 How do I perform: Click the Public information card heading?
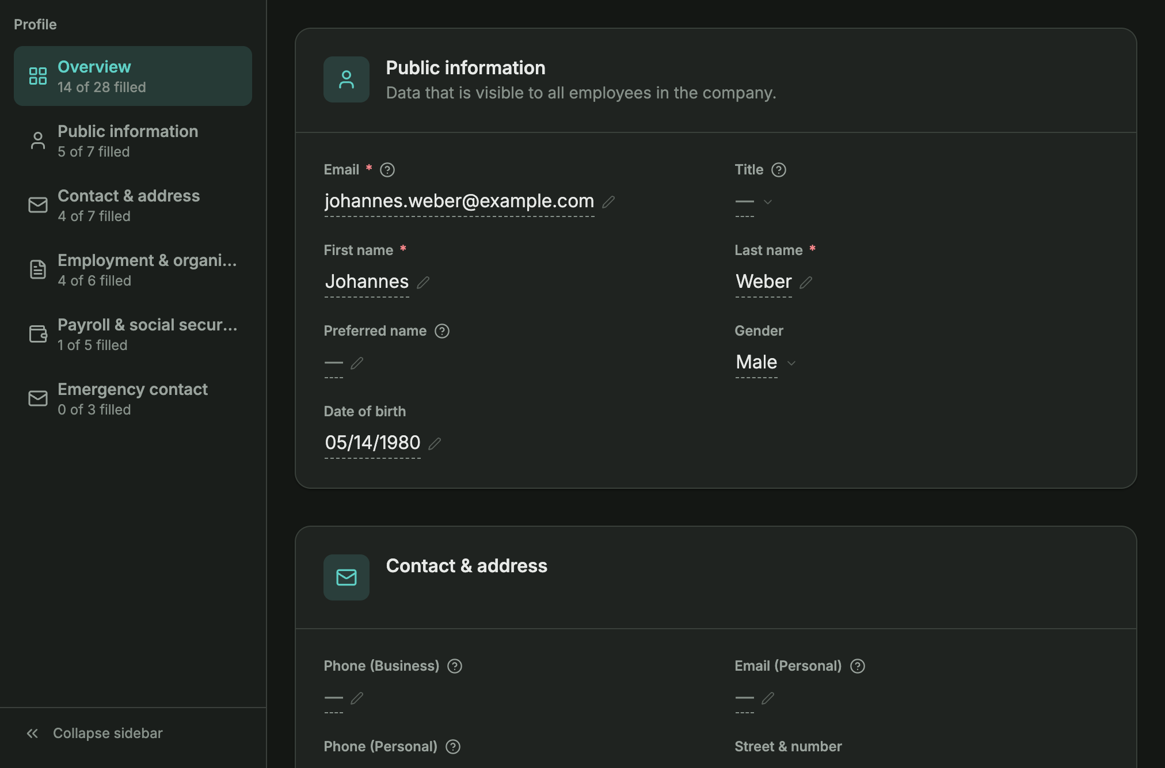pyautogui.click(x=466, y=68)
